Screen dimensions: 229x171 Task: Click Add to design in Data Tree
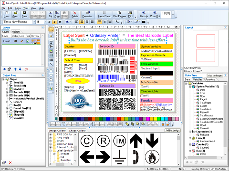click(215, 76)
